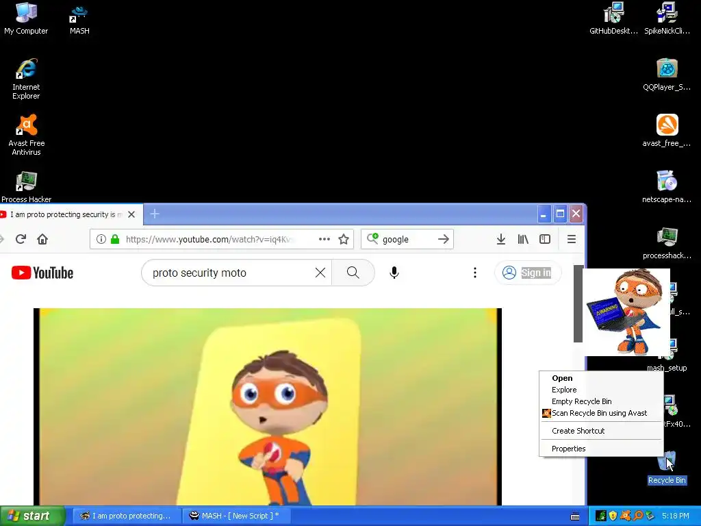Go to Firefox home page

point(42,239)
